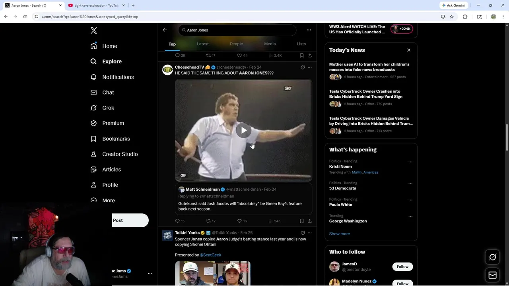The height and width of the screenshot is (286, 509).
Task: Reply to CheeseheadTV post with 15 replies
Action: tap(180, 221)
